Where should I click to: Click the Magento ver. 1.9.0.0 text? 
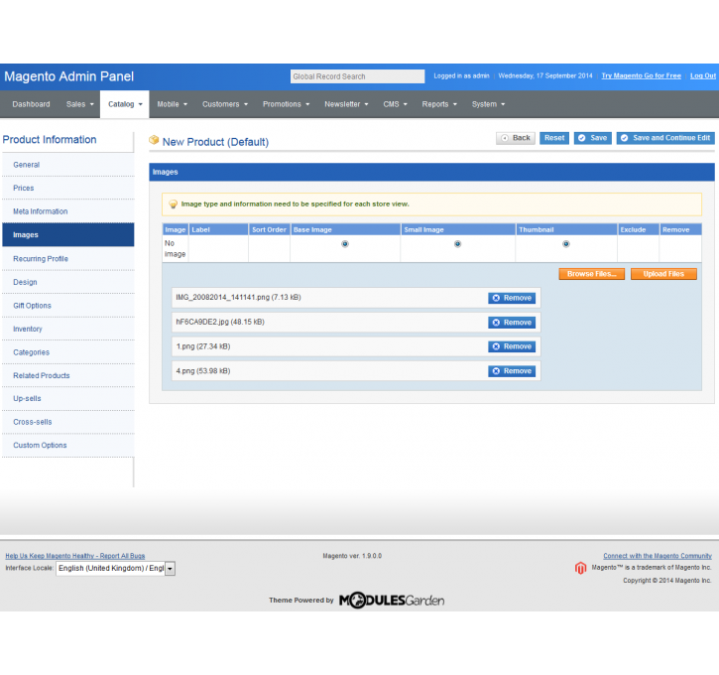click(x=352, y=556)
